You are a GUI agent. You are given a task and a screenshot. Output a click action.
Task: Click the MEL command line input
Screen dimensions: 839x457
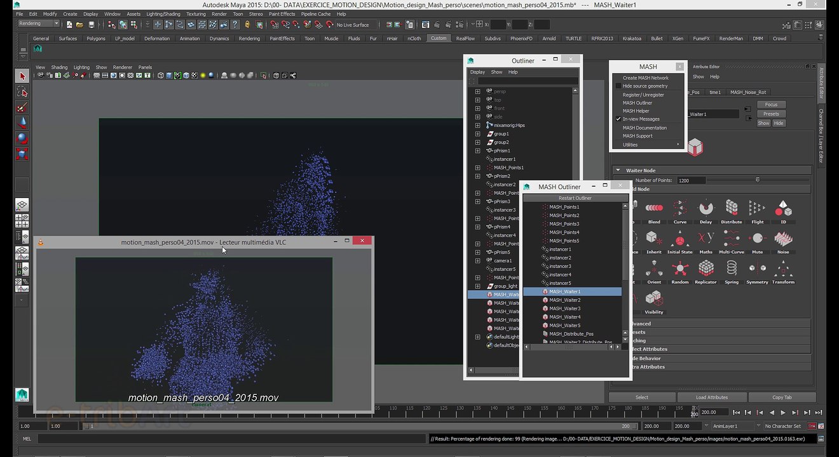pyautogui.click(x=232, y=439)
